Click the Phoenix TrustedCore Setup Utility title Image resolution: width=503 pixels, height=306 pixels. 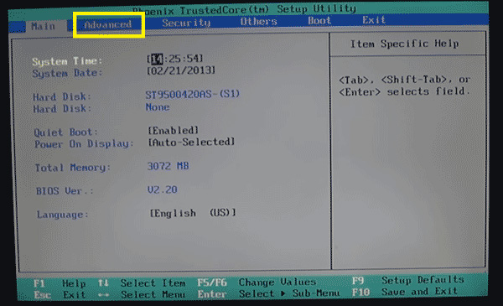[x=245, y=9]
